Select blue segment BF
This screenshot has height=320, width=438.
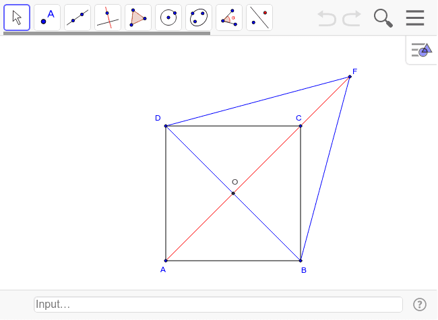(x=325, y=168)
